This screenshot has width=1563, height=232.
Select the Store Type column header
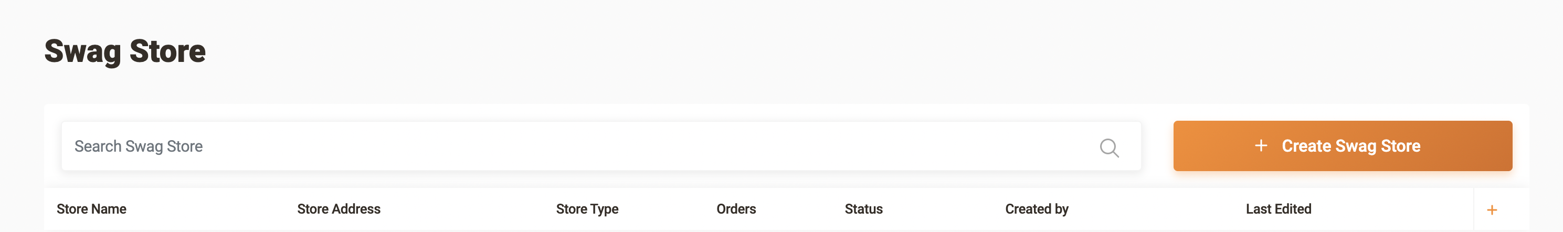[x=587, y=209]
